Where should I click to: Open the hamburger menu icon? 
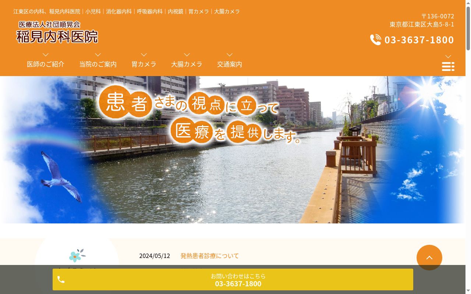tap(448, 67)
